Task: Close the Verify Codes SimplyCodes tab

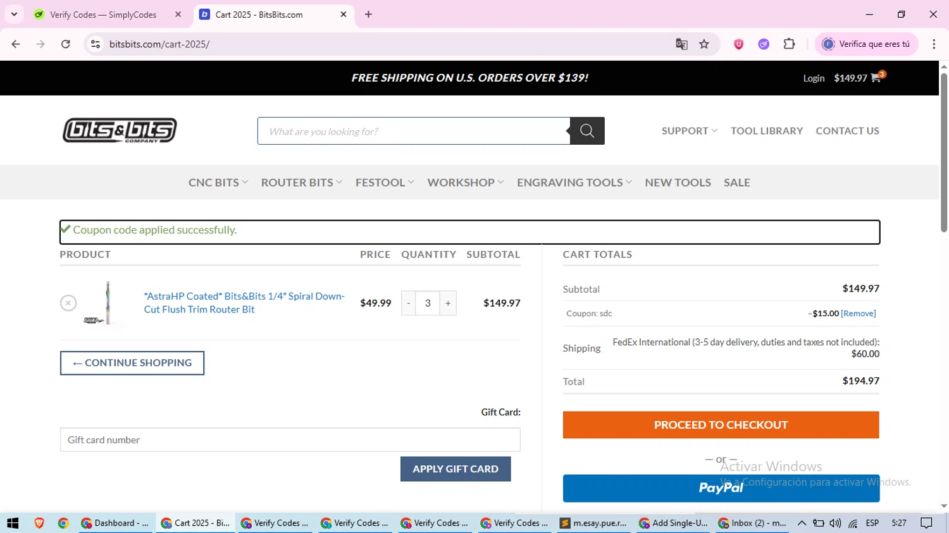Action: 178,15
